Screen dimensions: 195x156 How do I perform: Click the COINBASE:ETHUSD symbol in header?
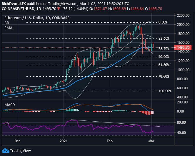(18, 9)
